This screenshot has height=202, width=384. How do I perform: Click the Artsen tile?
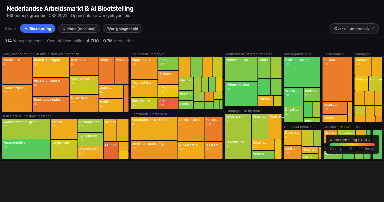pos(64,129)
